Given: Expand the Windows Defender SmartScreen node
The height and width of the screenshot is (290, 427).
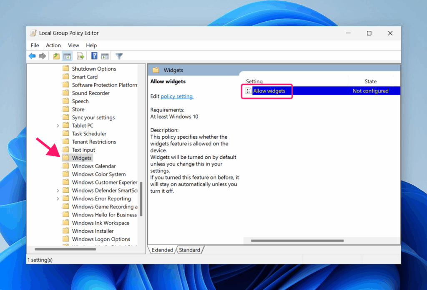Looking at the screenshot, I should (x=58, y=191).
